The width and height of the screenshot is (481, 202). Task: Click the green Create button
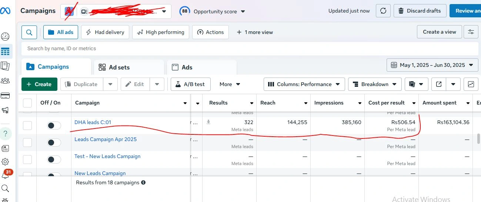[x=39, y=84]
